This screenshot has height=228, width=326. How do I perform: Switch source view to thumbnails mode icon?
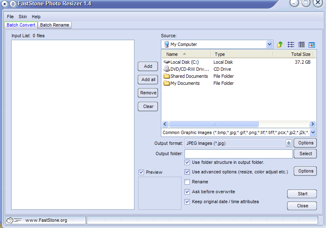(312, 45)
